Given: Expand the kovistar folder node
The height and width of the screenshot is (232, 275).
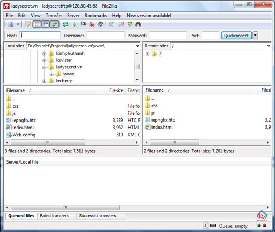Looking at the screenshot, I should (x=44, y=60).
